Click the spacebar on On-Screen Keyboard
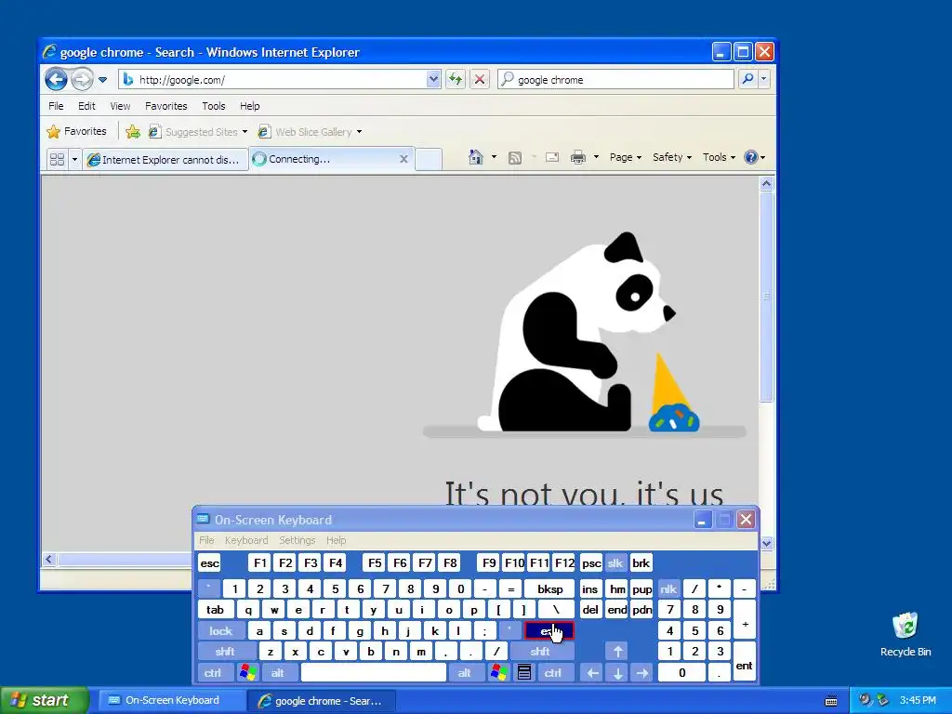952x714 pixels. coord(374,673)
